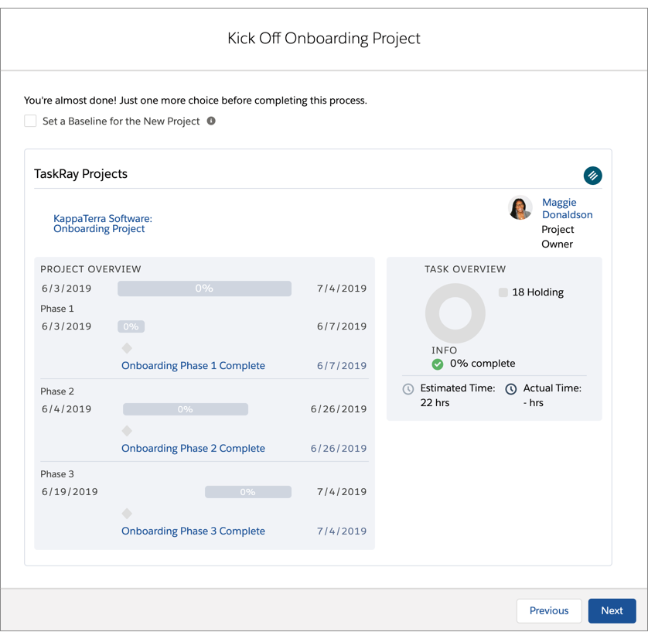Go back with the Previous button
The width and height of the screenshot is (648, 639).
[x=549, y=610]
